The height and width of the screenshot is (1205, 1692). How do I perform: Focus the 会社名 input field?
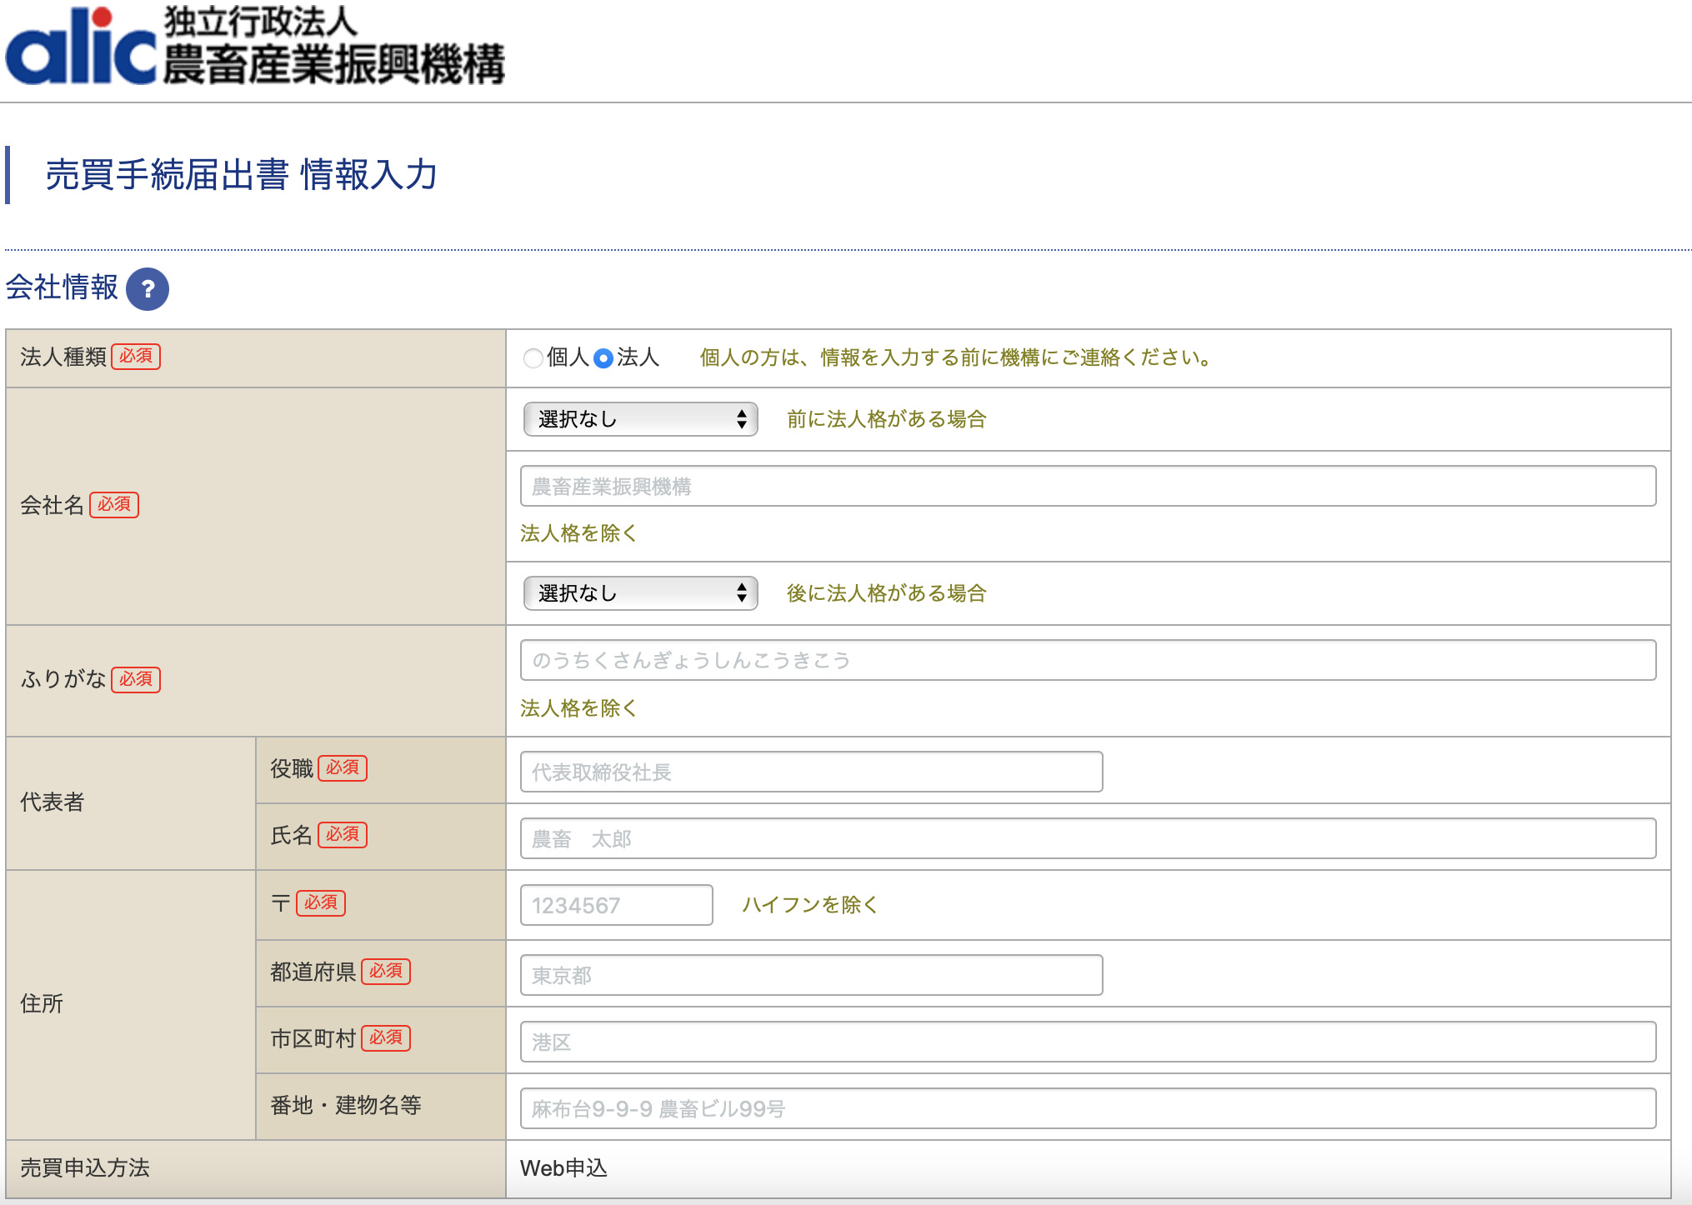coord(1088,486)
